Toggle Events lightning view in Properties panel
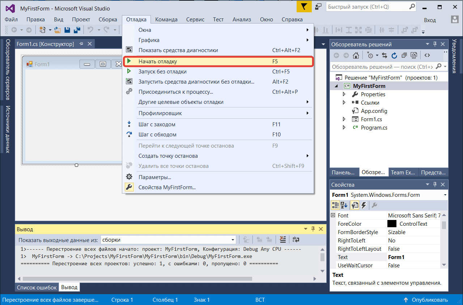 (x=364, y=205)
